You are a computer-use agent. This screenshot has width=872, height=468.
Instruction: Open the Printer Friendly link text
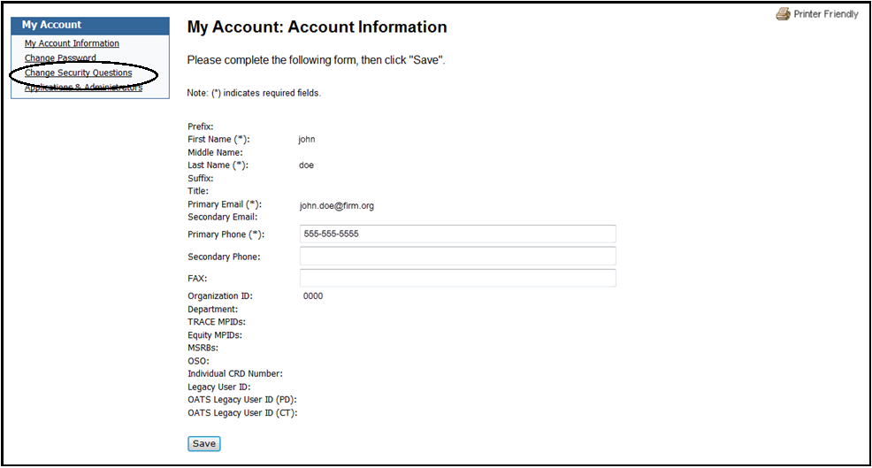(826, 14)
